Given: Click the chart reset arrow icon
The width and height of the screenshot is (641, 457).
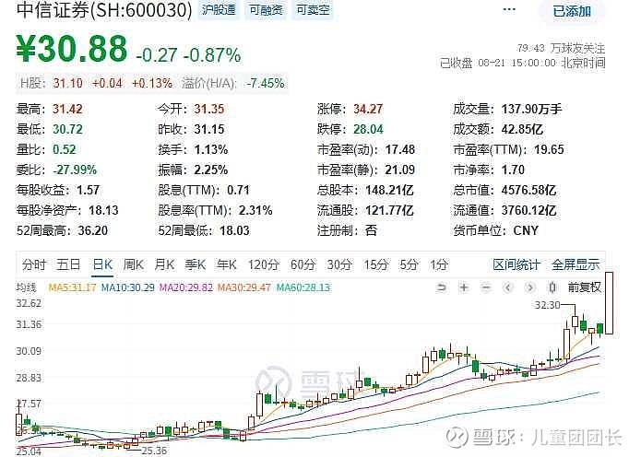Looking at the screenshot, I should tap(442, 287).
